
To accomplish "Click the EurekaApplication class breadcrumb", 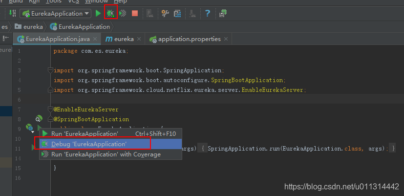I will point(80,27).
